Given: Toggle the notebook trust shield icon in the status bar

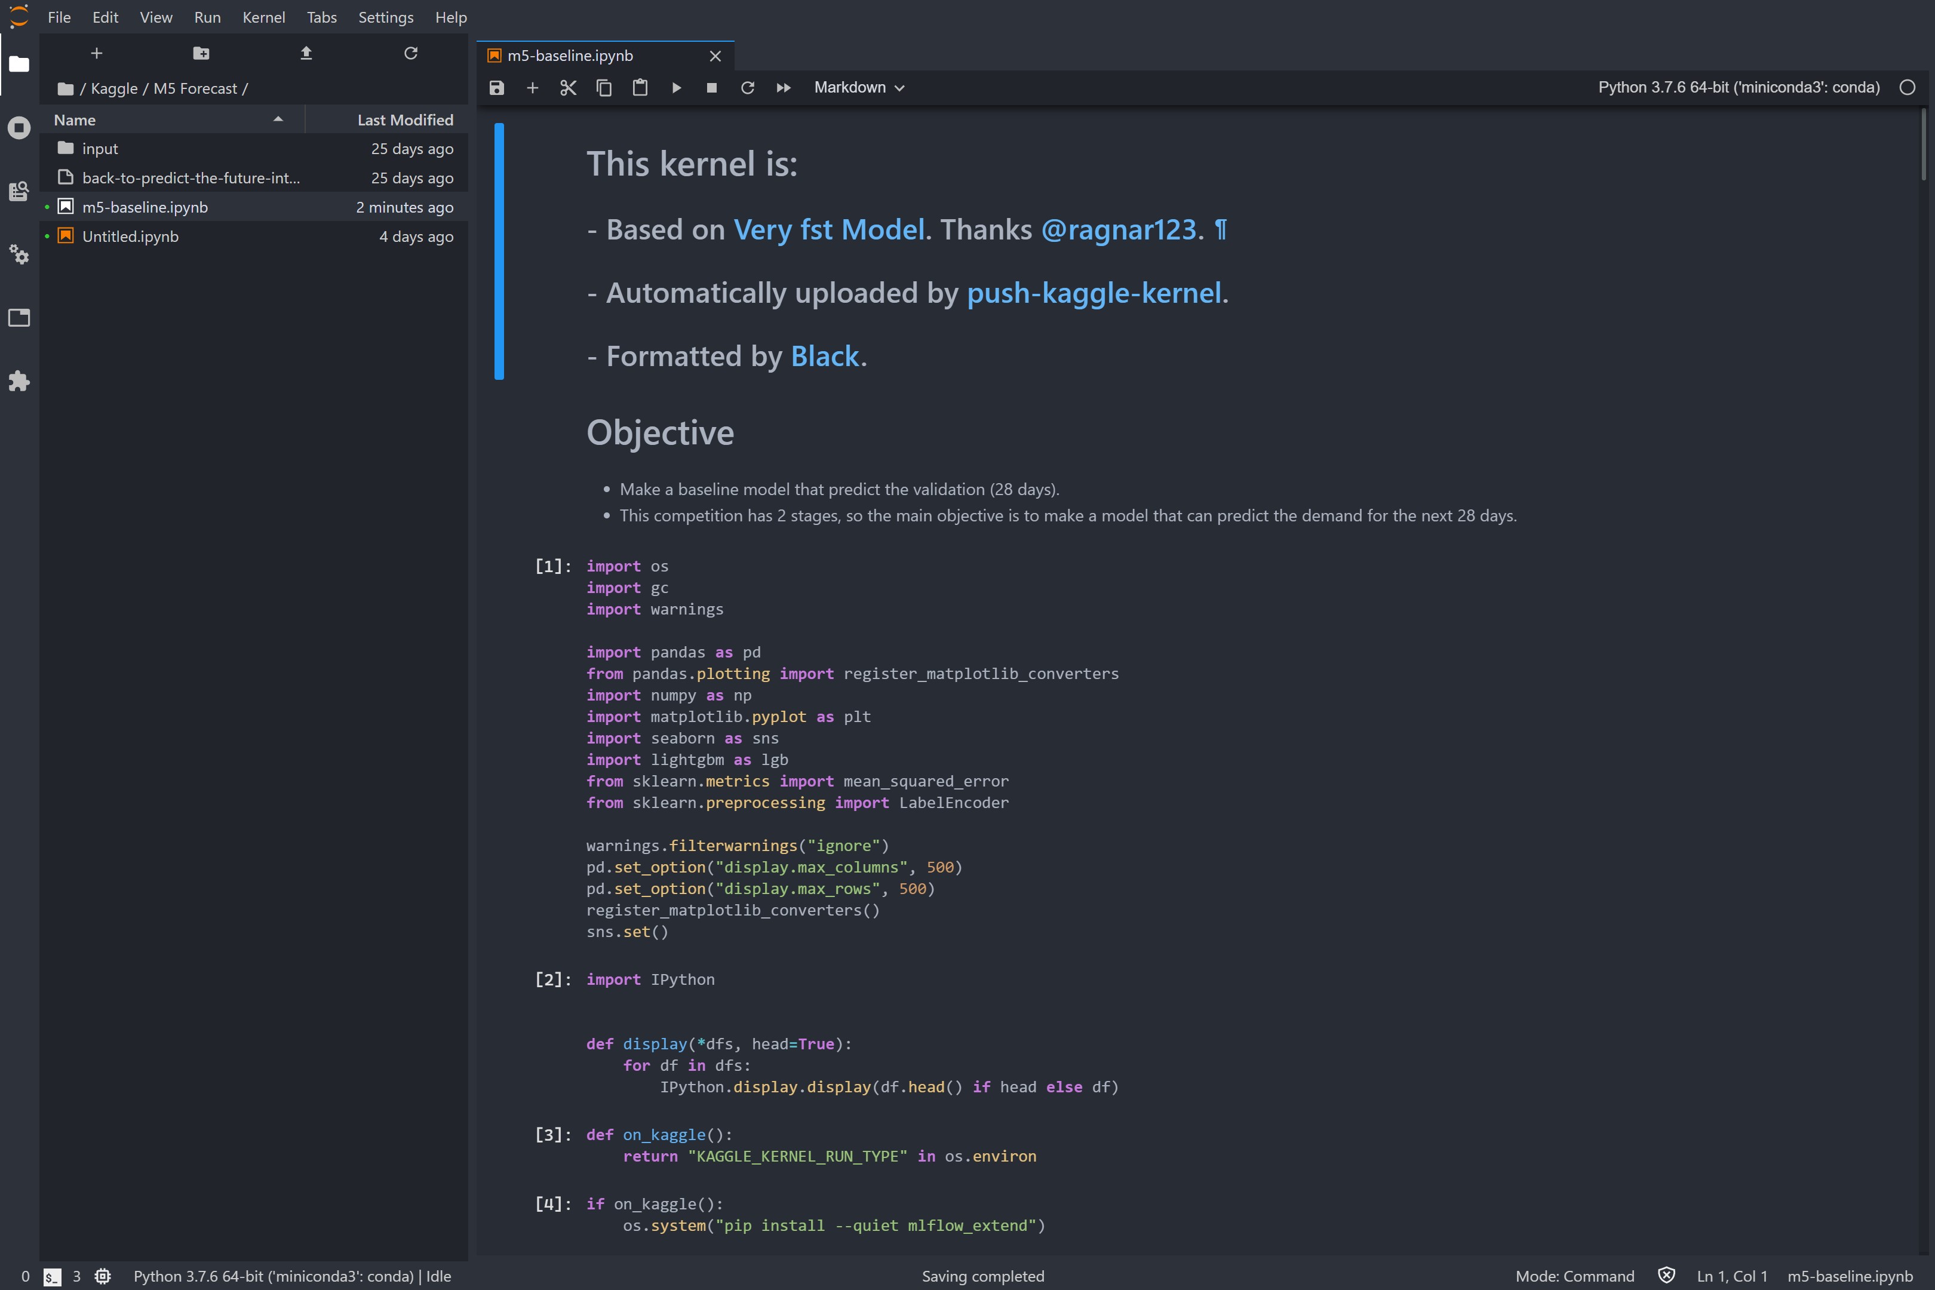Looking at the screenshot, I should pos(1666,1276).
